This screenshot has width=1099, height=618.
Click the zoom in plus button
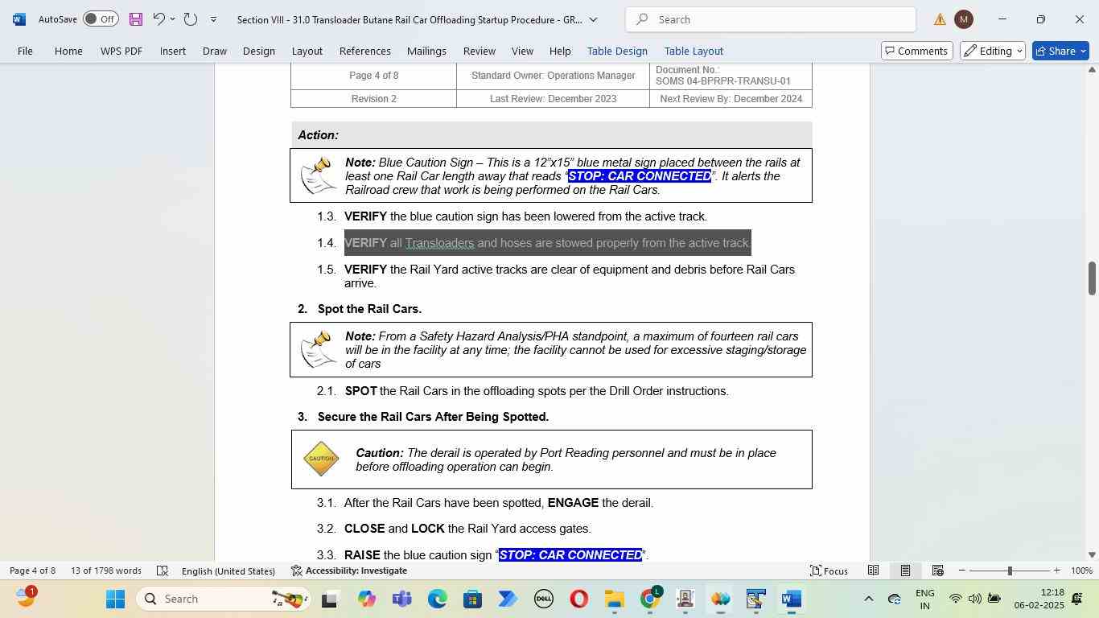pos(1056,571)
